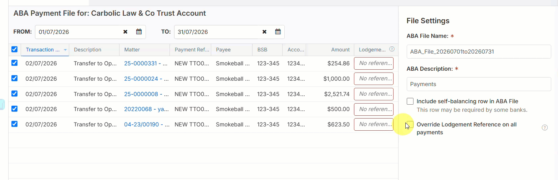
Task: Show help for Lodgement reference column
Action: 392,49
